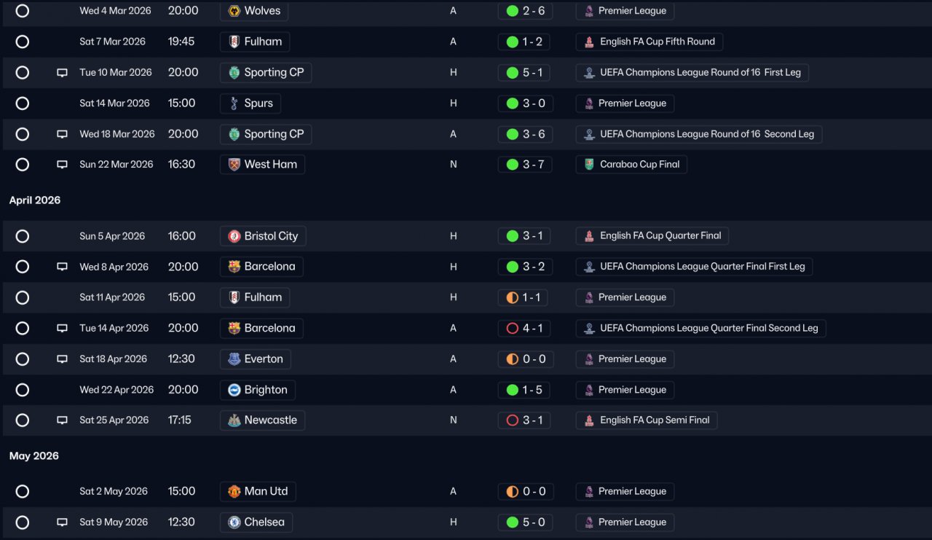
Task: Click the TV icon on the Everton fixture
Action: (x=63, y=359)
